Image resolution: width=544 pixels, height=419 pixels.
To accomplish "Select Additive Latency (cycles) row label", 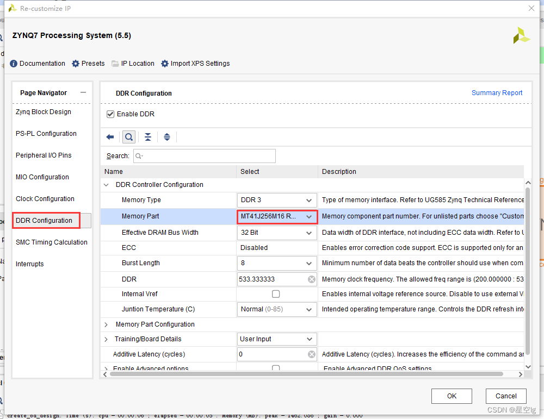I will 149,354.
